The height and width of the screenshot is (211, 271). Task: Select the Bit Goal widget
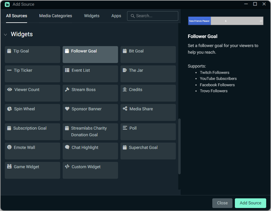(148, 54)
